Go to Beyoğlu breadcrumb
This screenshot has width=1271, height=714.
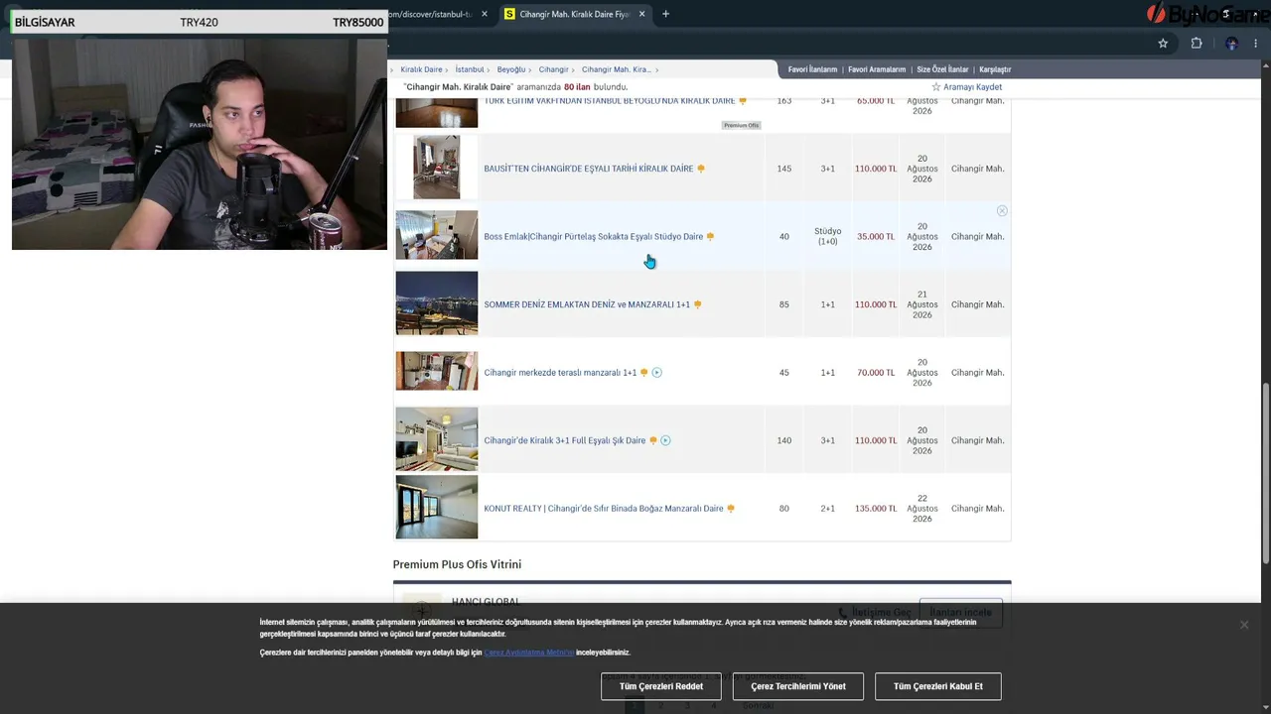coord(511,69)
